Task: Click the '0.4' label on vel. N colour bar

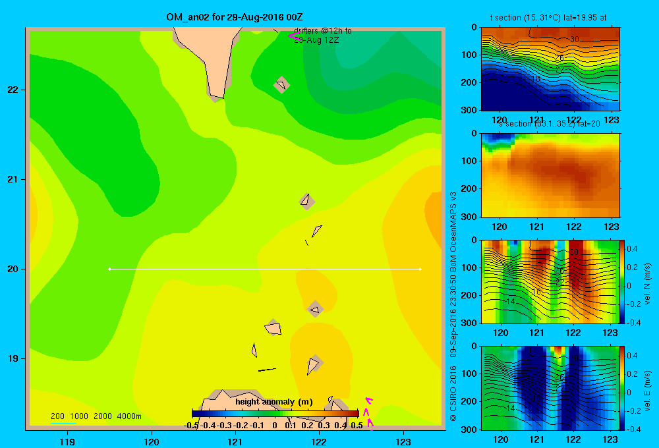Action: point(632,249)
